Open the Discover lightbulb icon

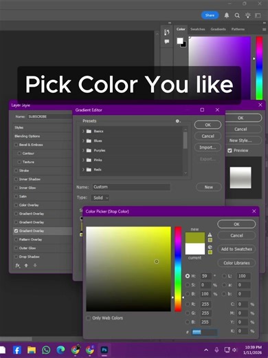click(248, 15)
